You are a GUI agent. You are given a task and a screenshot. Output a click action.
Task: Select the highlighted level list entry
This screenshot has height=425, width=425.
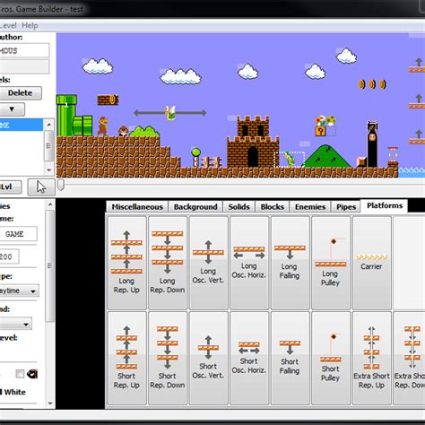[x=22, y=125]
